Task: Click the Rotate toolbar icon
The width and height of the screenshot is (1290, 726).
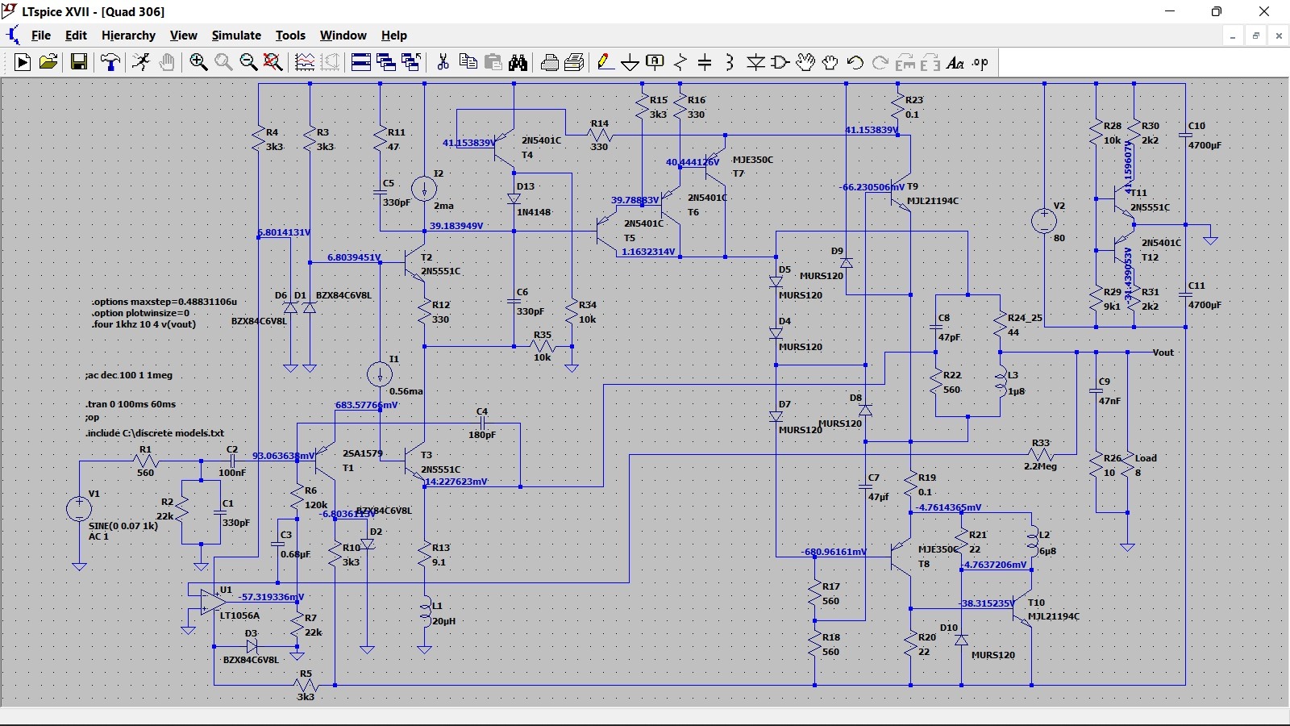Action: [905, 62]
